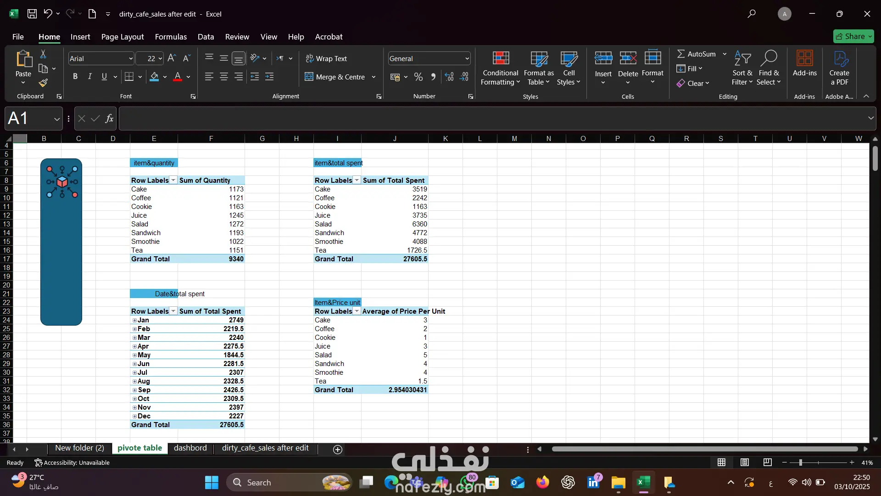Open the number format dropdown showing General
The image size is (881, 496).
pos(467,59)
